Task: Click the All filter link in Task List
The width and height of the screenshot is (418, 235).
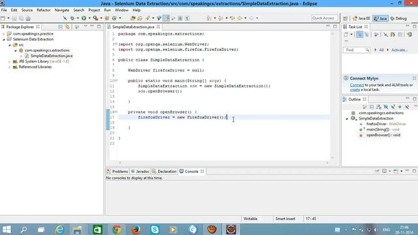Action: click(x=381, y=50)
